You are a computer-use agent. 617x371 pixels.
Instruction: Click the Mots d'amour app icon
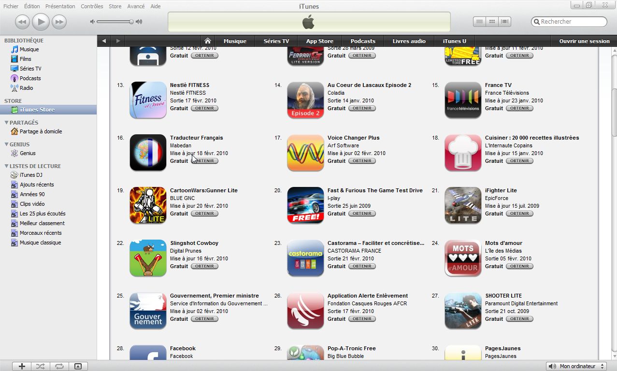pyautogui.click(x=463, y=258)
